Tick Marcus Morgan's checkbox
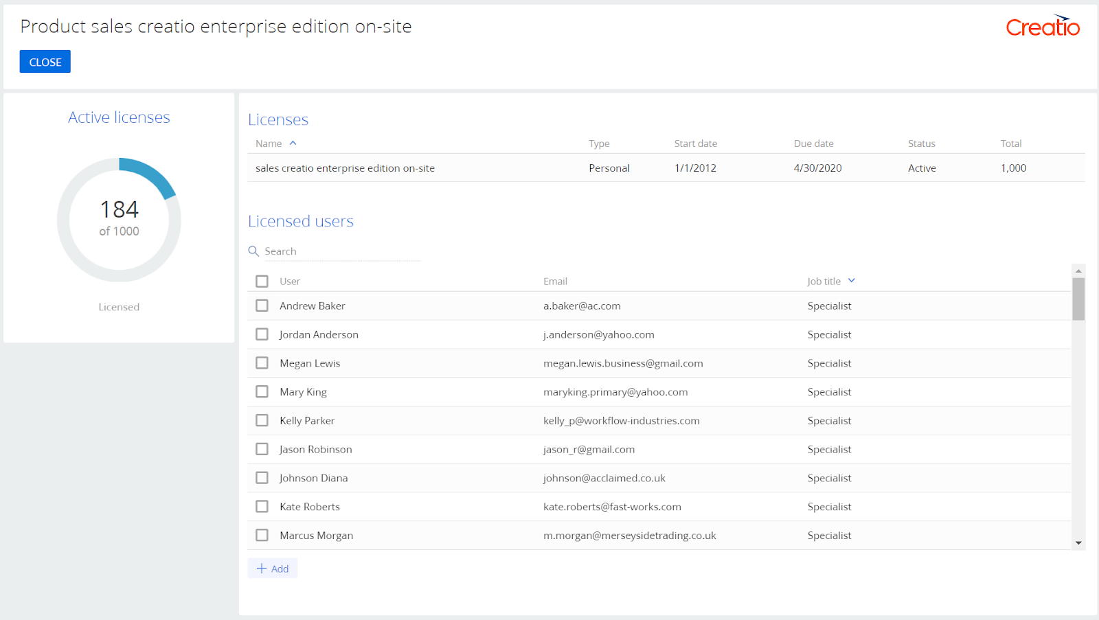 (x=262, y=535)
